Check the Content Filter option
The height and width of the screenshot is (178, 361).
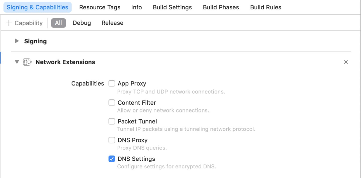112,103
